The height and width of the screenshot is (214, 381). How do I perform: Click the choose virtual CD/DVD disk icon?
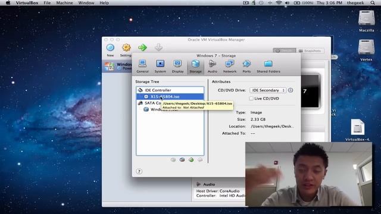tap(291, 90)
